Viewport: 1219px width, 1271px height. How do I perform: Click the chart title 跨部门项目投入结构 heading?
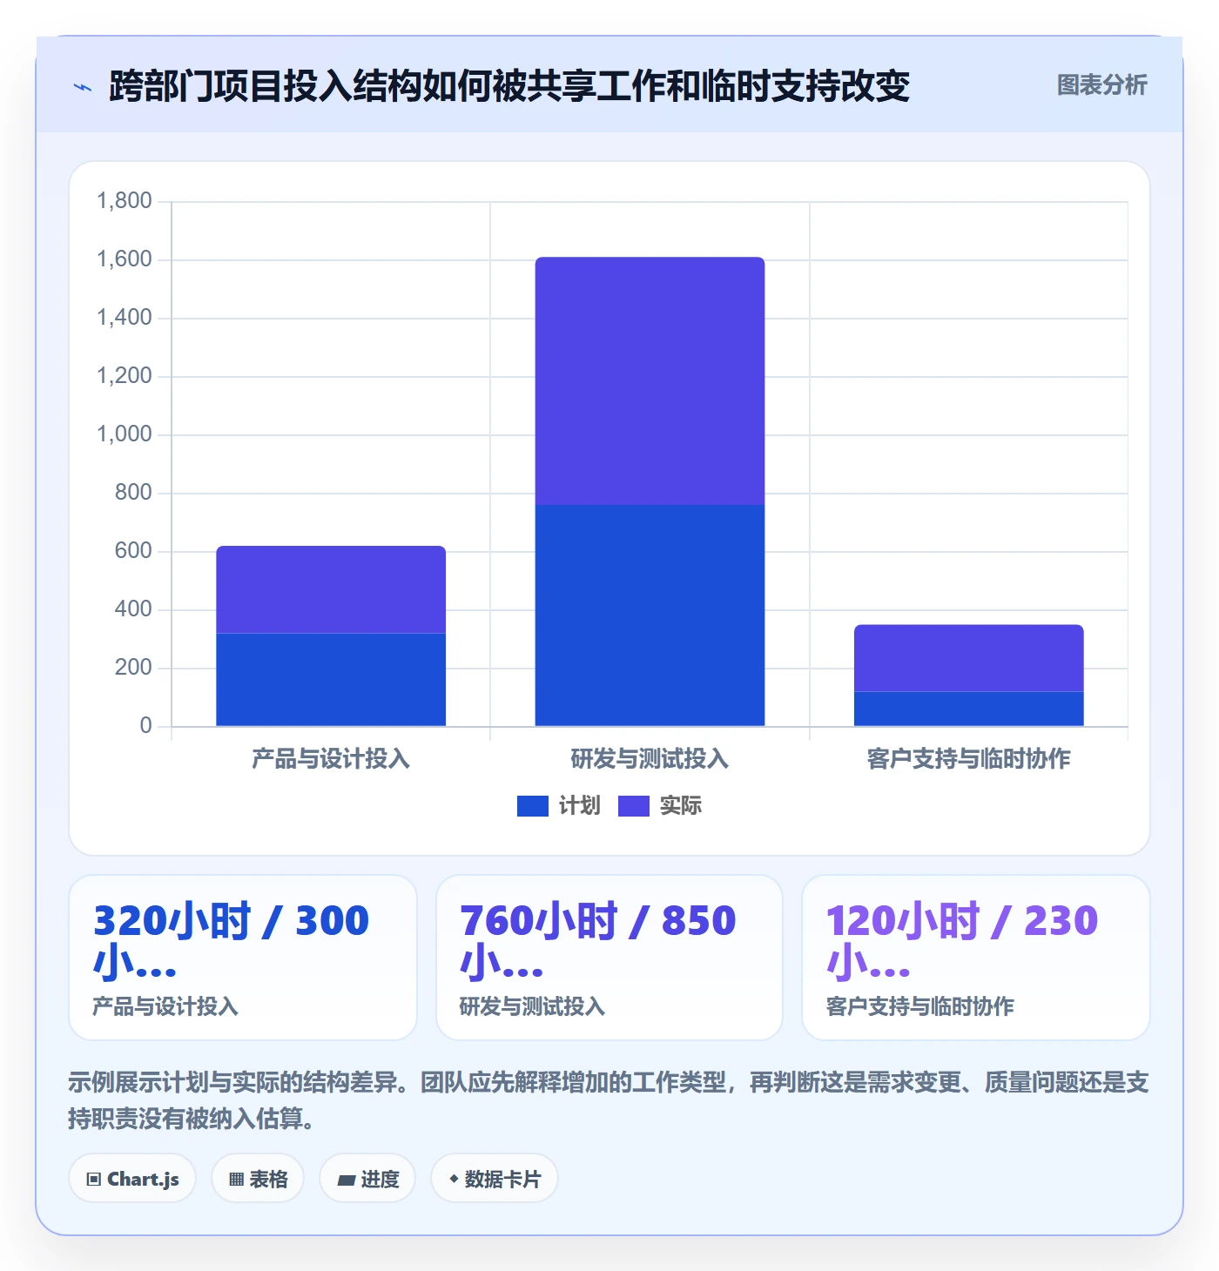click(509, 86)
